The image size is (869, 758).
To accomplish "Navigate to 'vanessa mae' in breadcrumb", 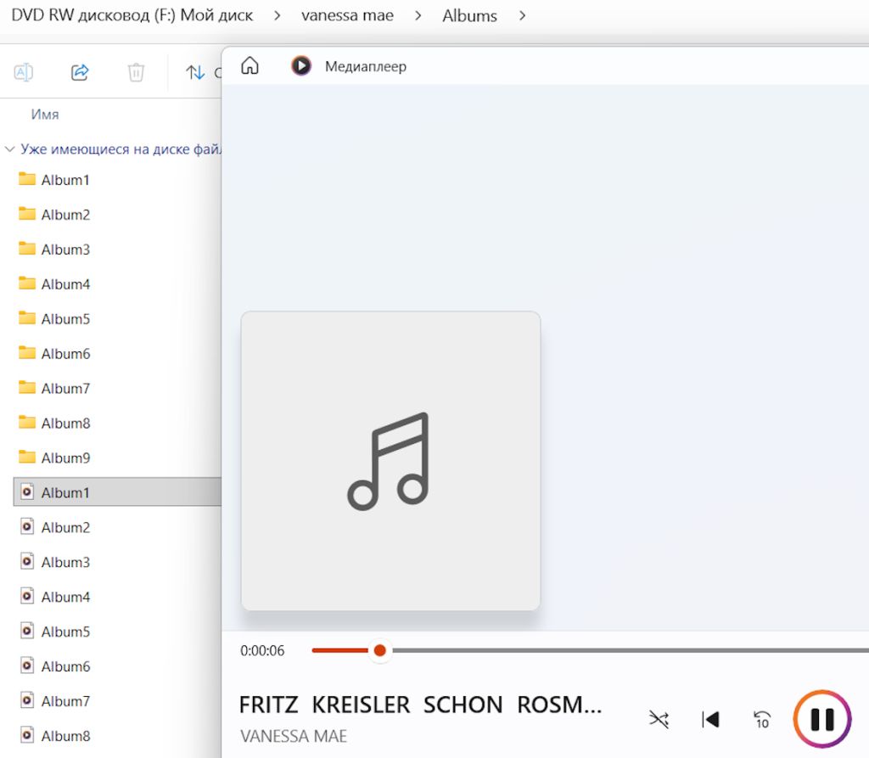I will pyautogui.click(x=347, y=15).
